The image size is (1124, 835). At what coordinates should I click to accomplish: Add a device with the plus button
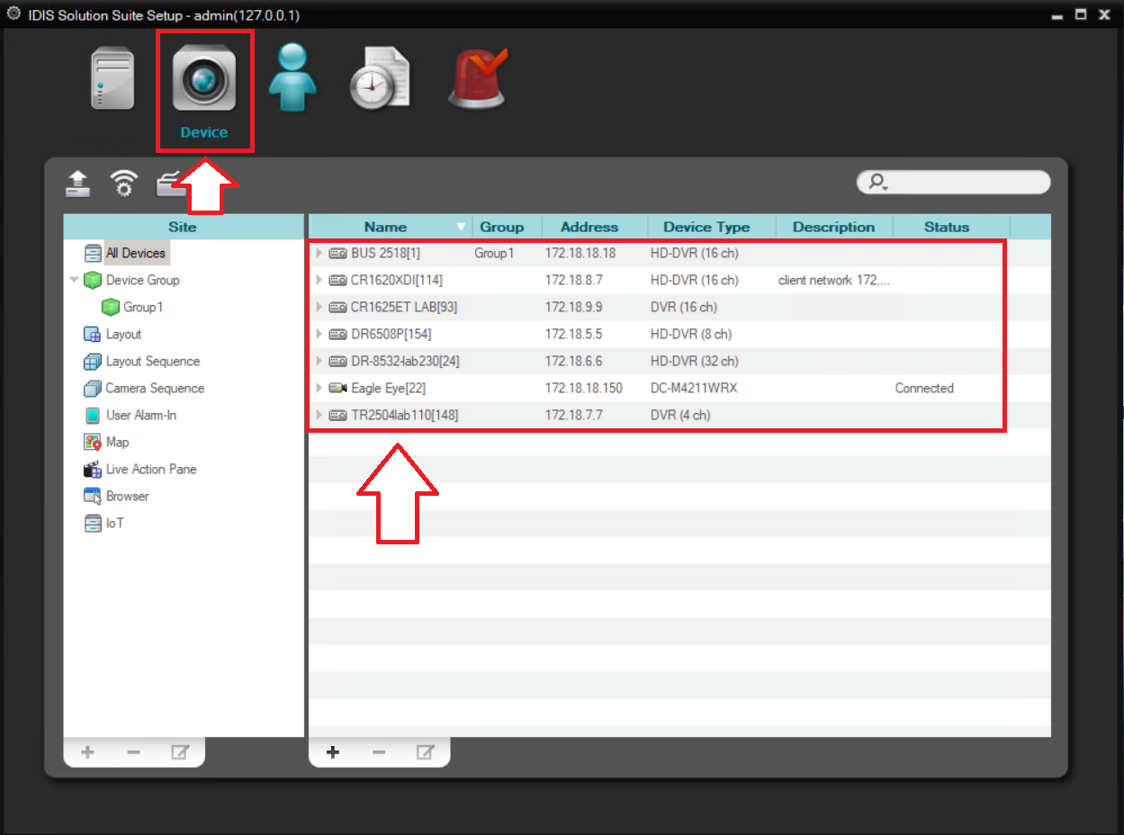332,752
